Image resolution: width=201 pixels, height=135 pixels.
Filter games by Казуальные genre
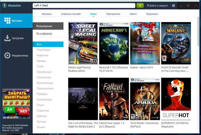point(44,72)
